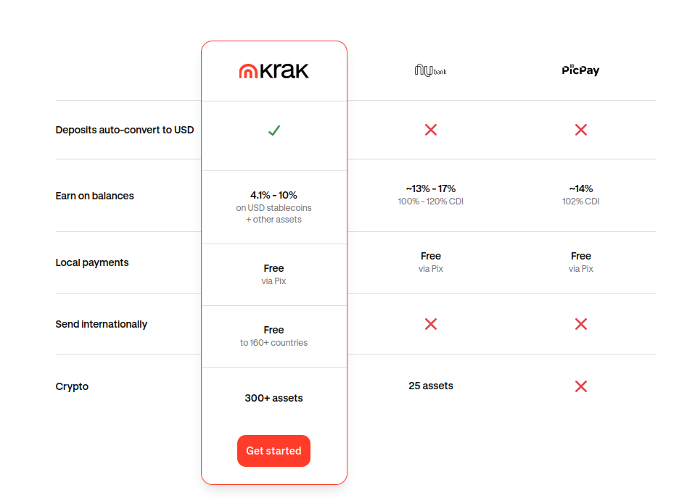
Task: Select the 'Earn on balances' label
Action: point(94,196)
